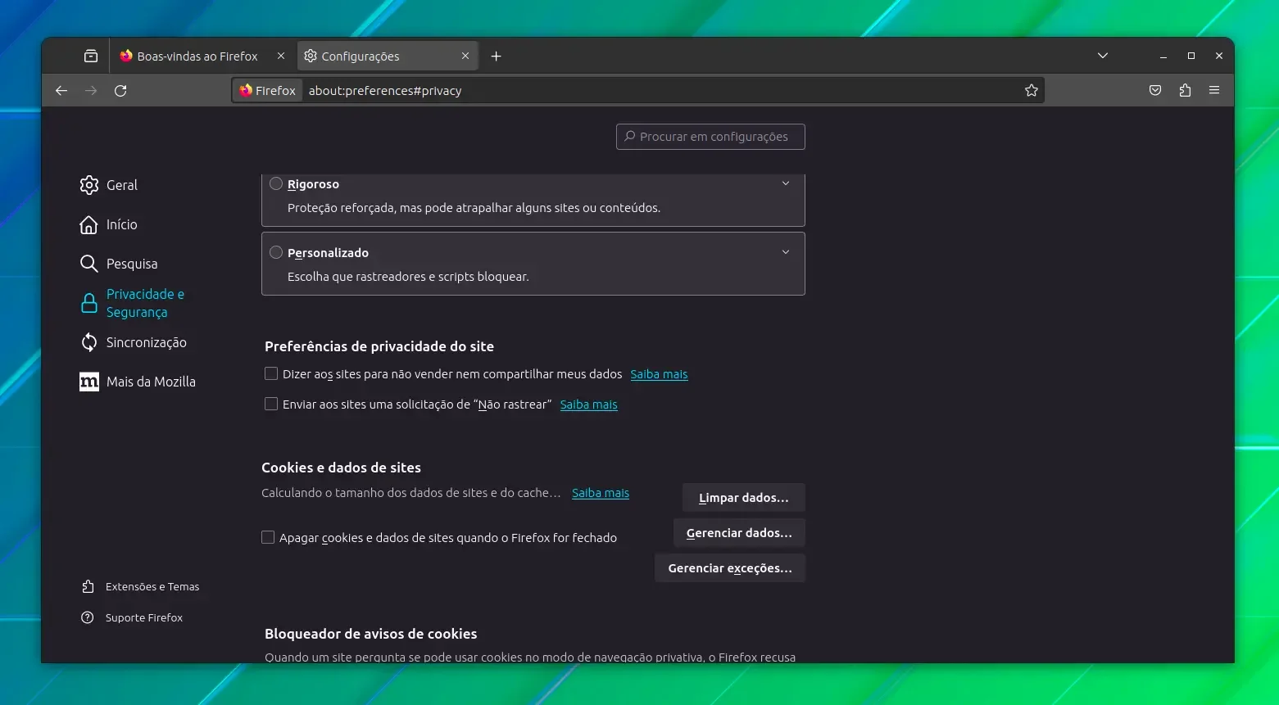Close the Boas-vindas ao Firefox tab
The width and height of the screenshot is (1279, 705).
point(281,56)
